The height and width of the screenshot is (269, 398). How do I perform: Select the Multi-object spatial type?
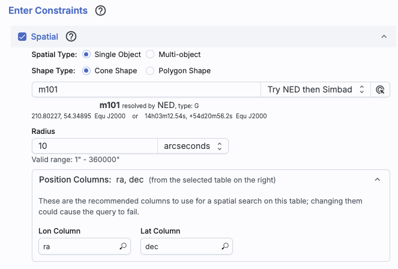tap(151, 55)
